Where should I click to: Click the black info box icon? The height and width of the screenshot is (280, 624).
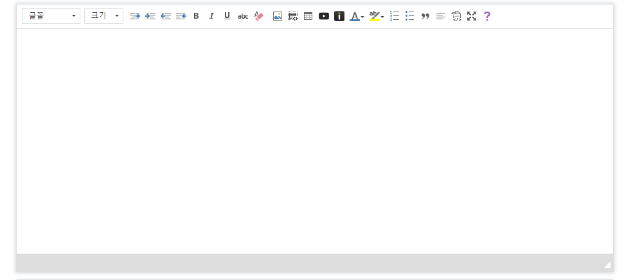coord(339,16)
